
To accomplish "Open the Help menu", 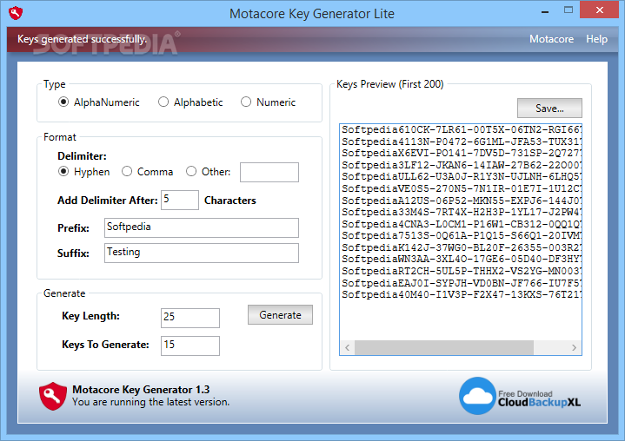I will 596,39.
